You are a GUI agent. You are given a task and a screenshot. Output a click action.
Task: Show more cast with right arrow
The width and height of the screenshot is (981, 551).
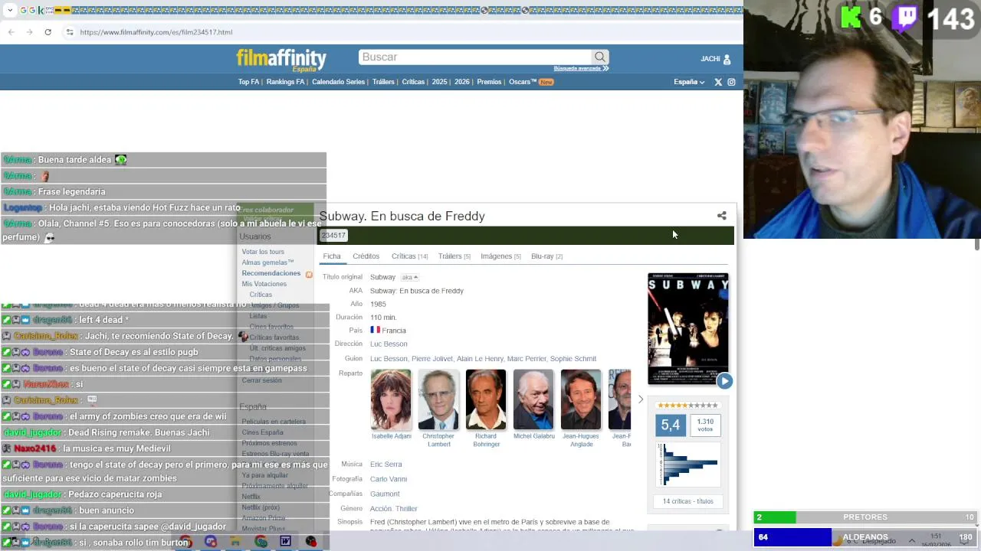(x=641, y=399)
